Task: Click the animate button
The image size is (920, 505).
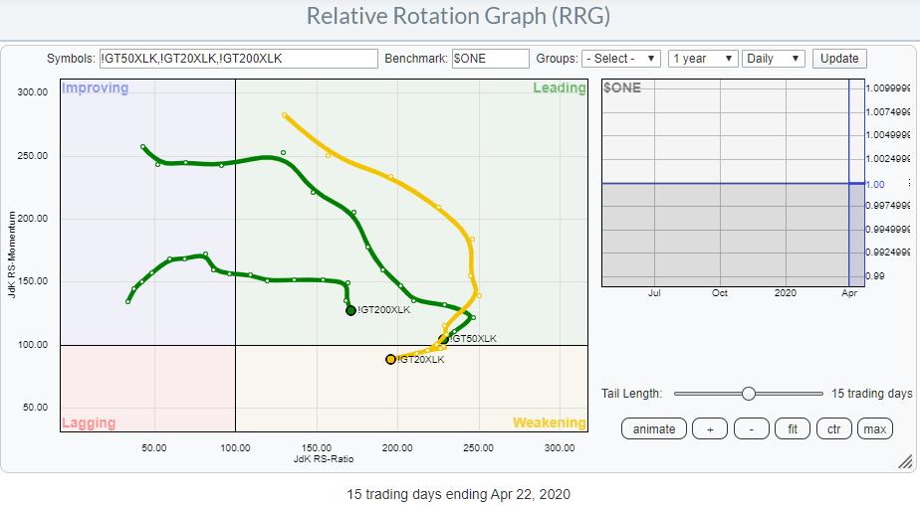Action: point(653,429)
